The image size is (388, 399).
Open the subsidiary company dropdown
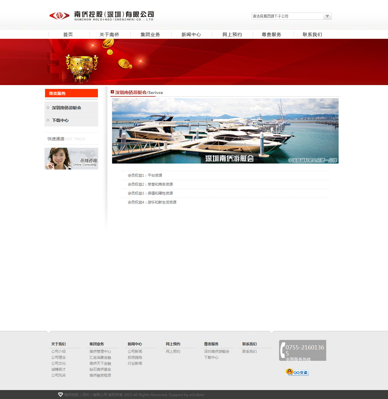click(287, 16)
